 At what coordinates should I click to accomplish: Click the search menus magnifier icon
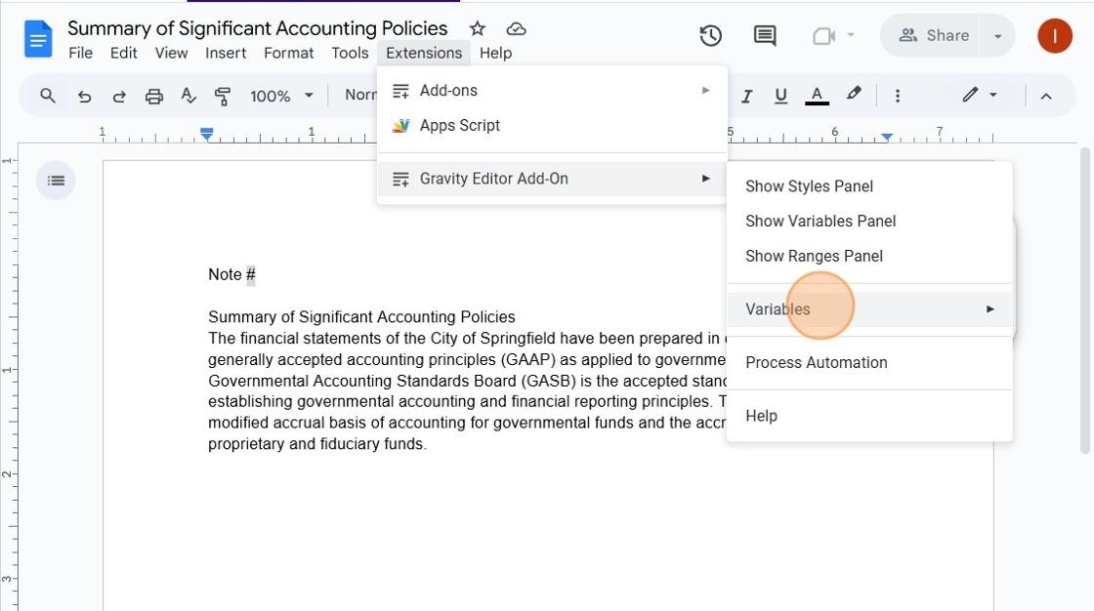click(48, 96)
